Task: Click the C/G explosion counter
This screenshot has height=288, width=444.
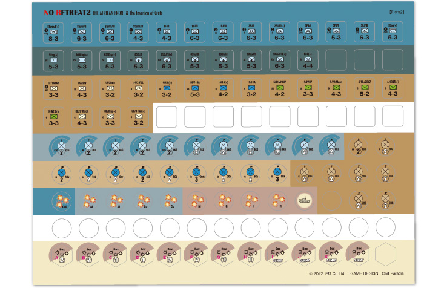Action: click(x=62, y=201)
